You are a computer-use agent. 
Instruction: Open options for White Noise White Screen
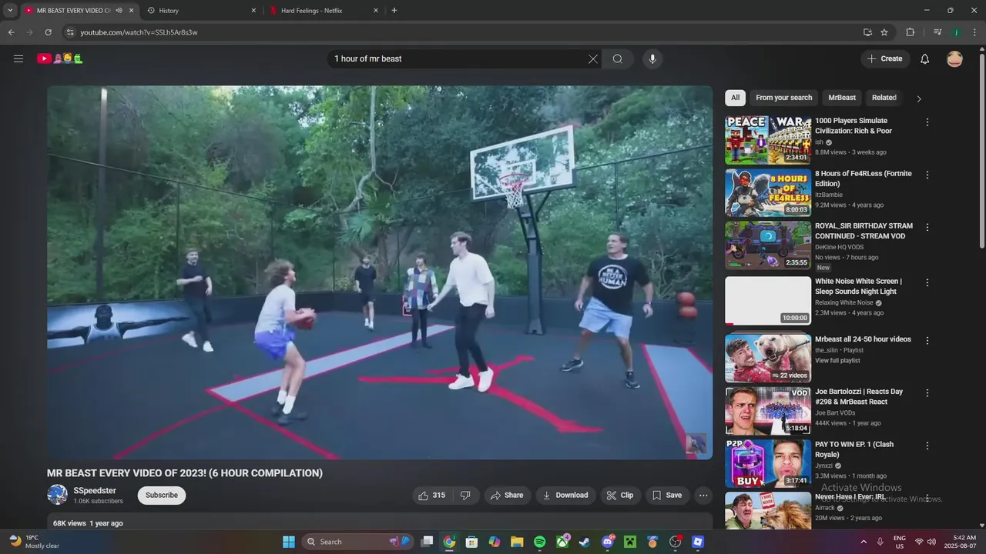927,282
